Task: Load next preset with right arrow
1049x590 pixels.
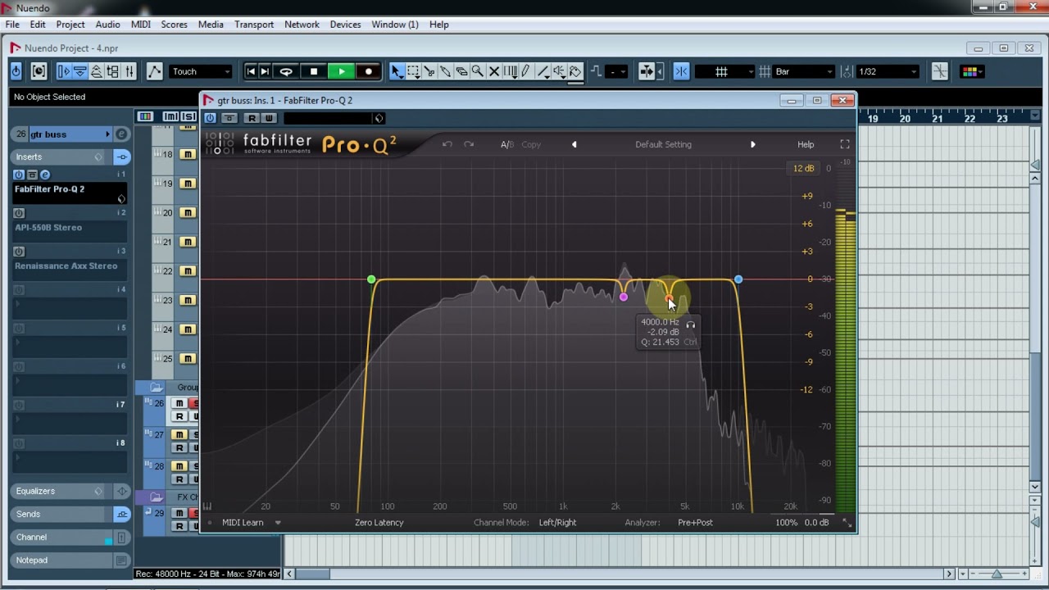Action: pyautogui.click(x=752, y=144)
